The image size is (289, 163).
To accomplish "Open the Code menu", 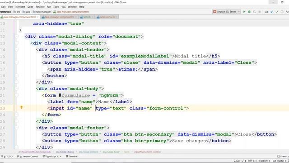I will point(30,7).
